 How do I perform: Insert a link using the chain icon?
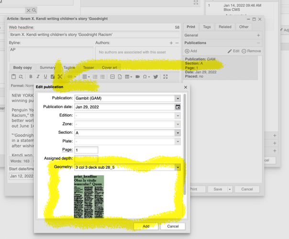(70, 76)
